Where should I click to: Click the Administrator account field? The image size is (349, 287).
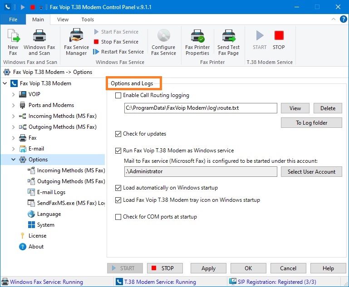click(201, 172)
